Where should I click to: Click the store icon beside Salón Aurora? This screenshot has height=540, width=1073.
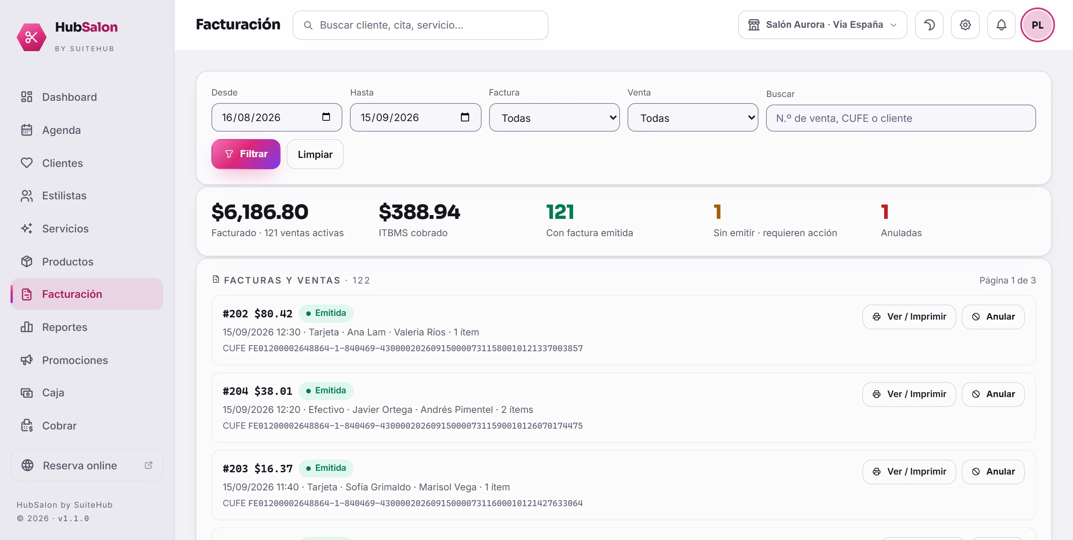point(754,25)
